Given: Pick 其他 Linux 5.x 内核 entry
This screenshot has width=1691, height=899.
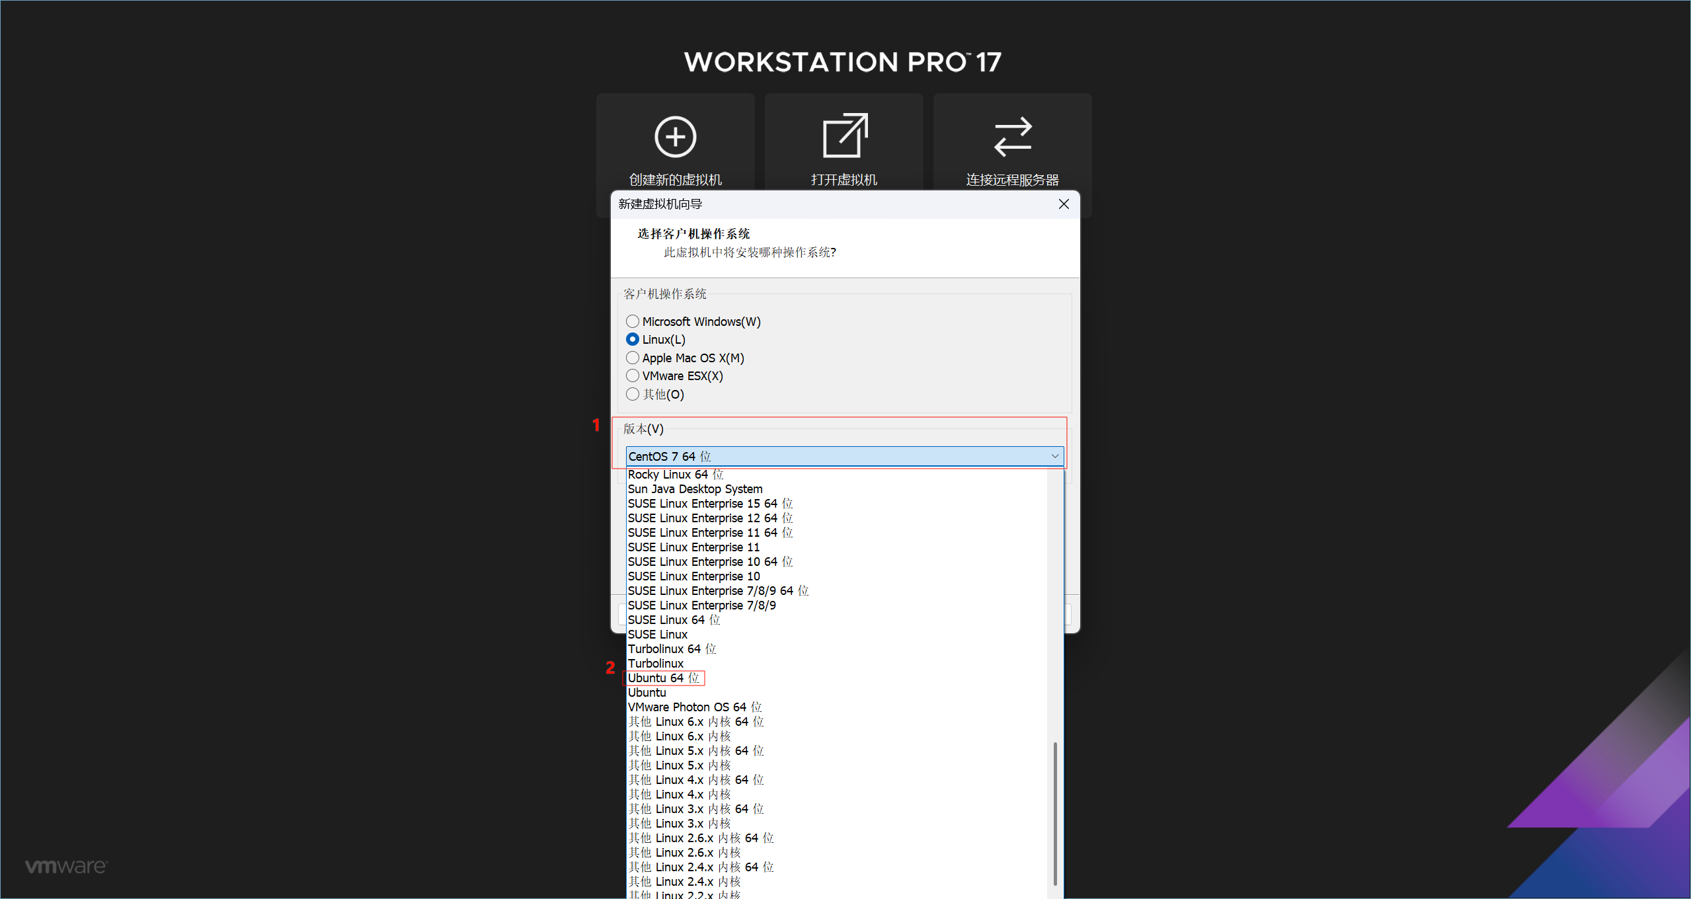Looking at the screenshot, I should pyautogui.click(x=836, y=765).
